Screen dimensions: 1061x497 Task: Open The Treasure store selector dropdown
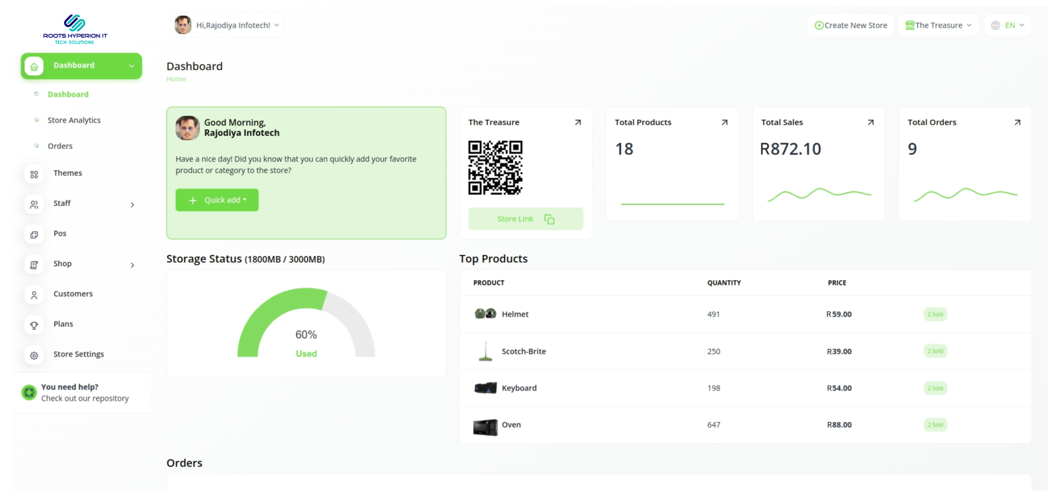pyautogui.click(x=938, y=25)
